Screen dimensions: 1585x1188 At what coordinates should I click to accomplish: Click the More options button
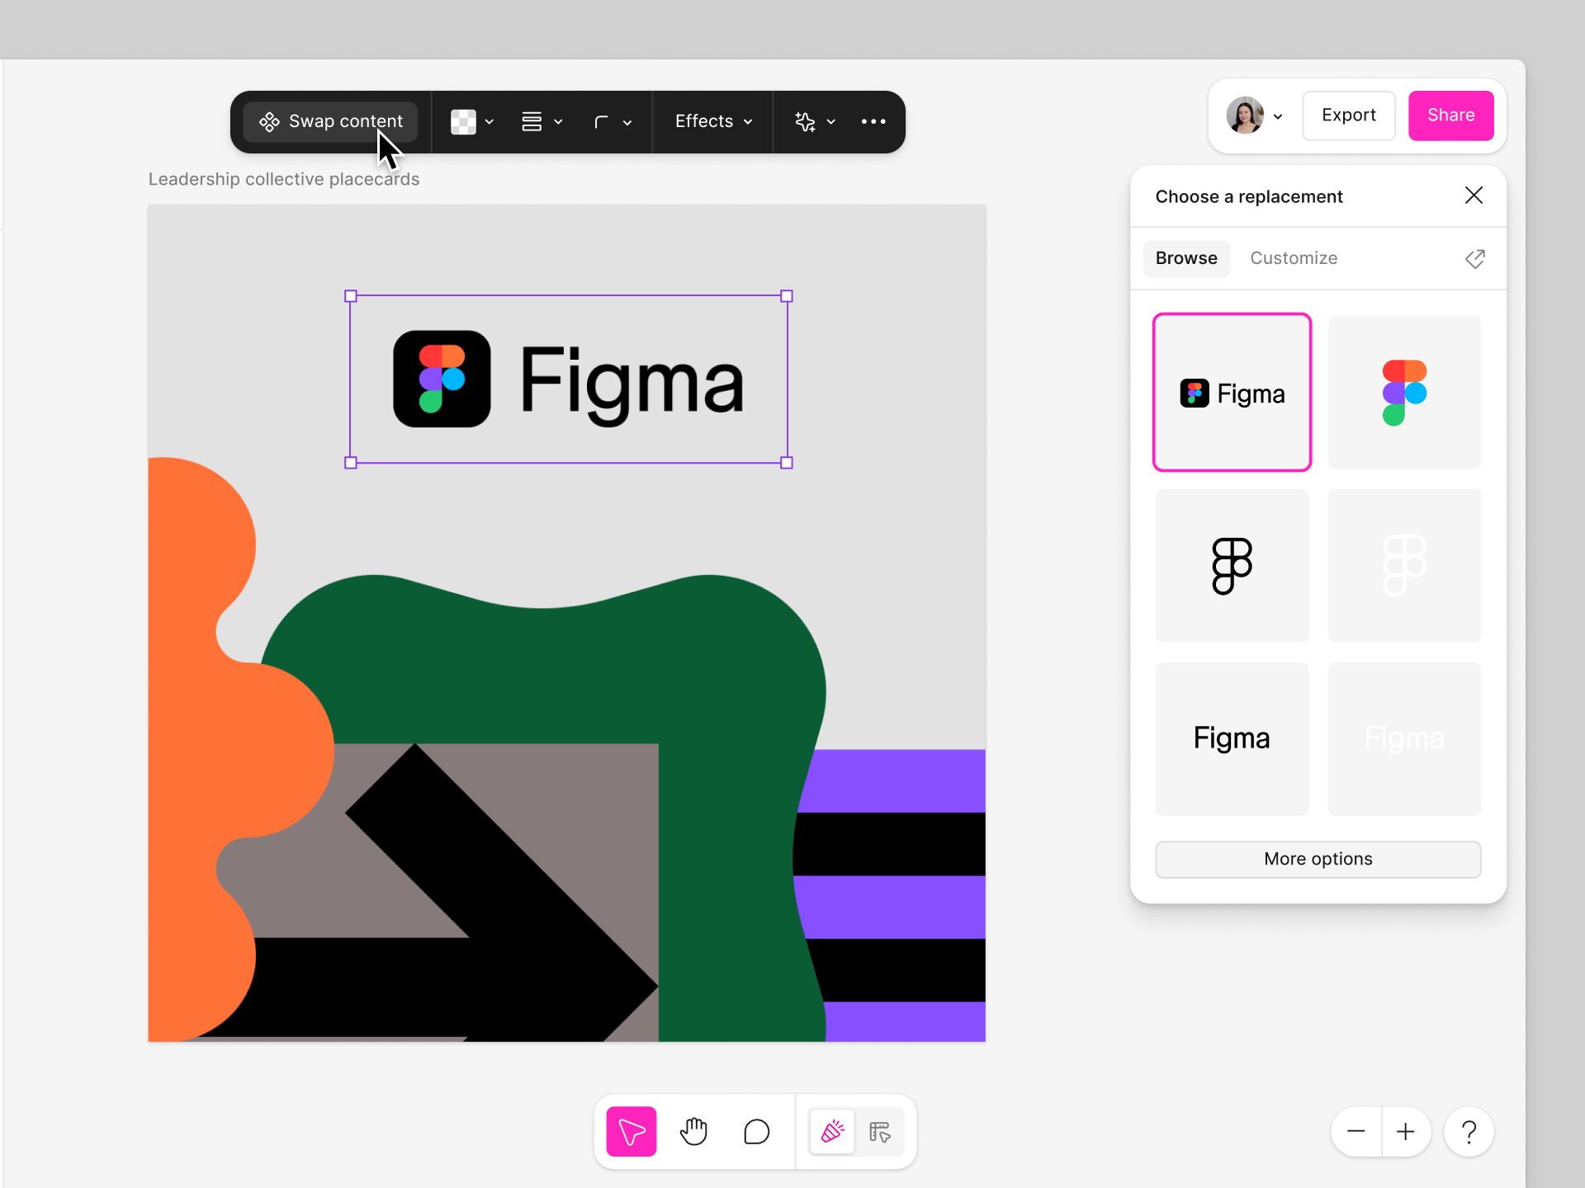pyautogui.click(x=1318, y=859)
